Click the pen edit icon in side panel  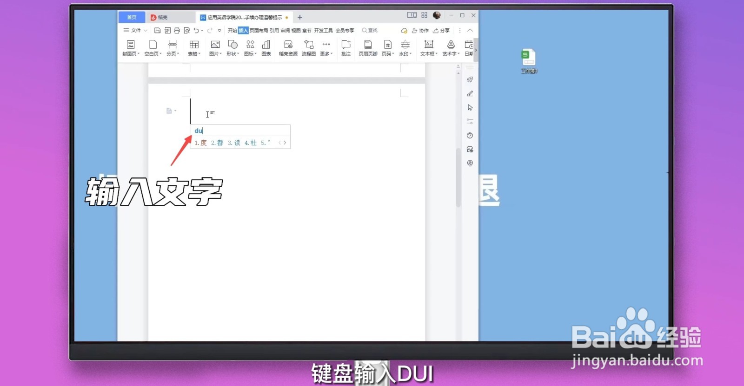(470, 93)
